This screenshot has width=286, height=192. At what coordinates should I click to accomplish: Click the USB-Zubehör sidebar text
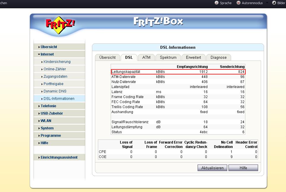tap(52, 113)
